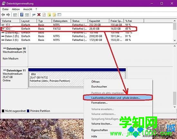Click greyed Volume erweitern... entry

pyautogui.click(x=102, y=109)
